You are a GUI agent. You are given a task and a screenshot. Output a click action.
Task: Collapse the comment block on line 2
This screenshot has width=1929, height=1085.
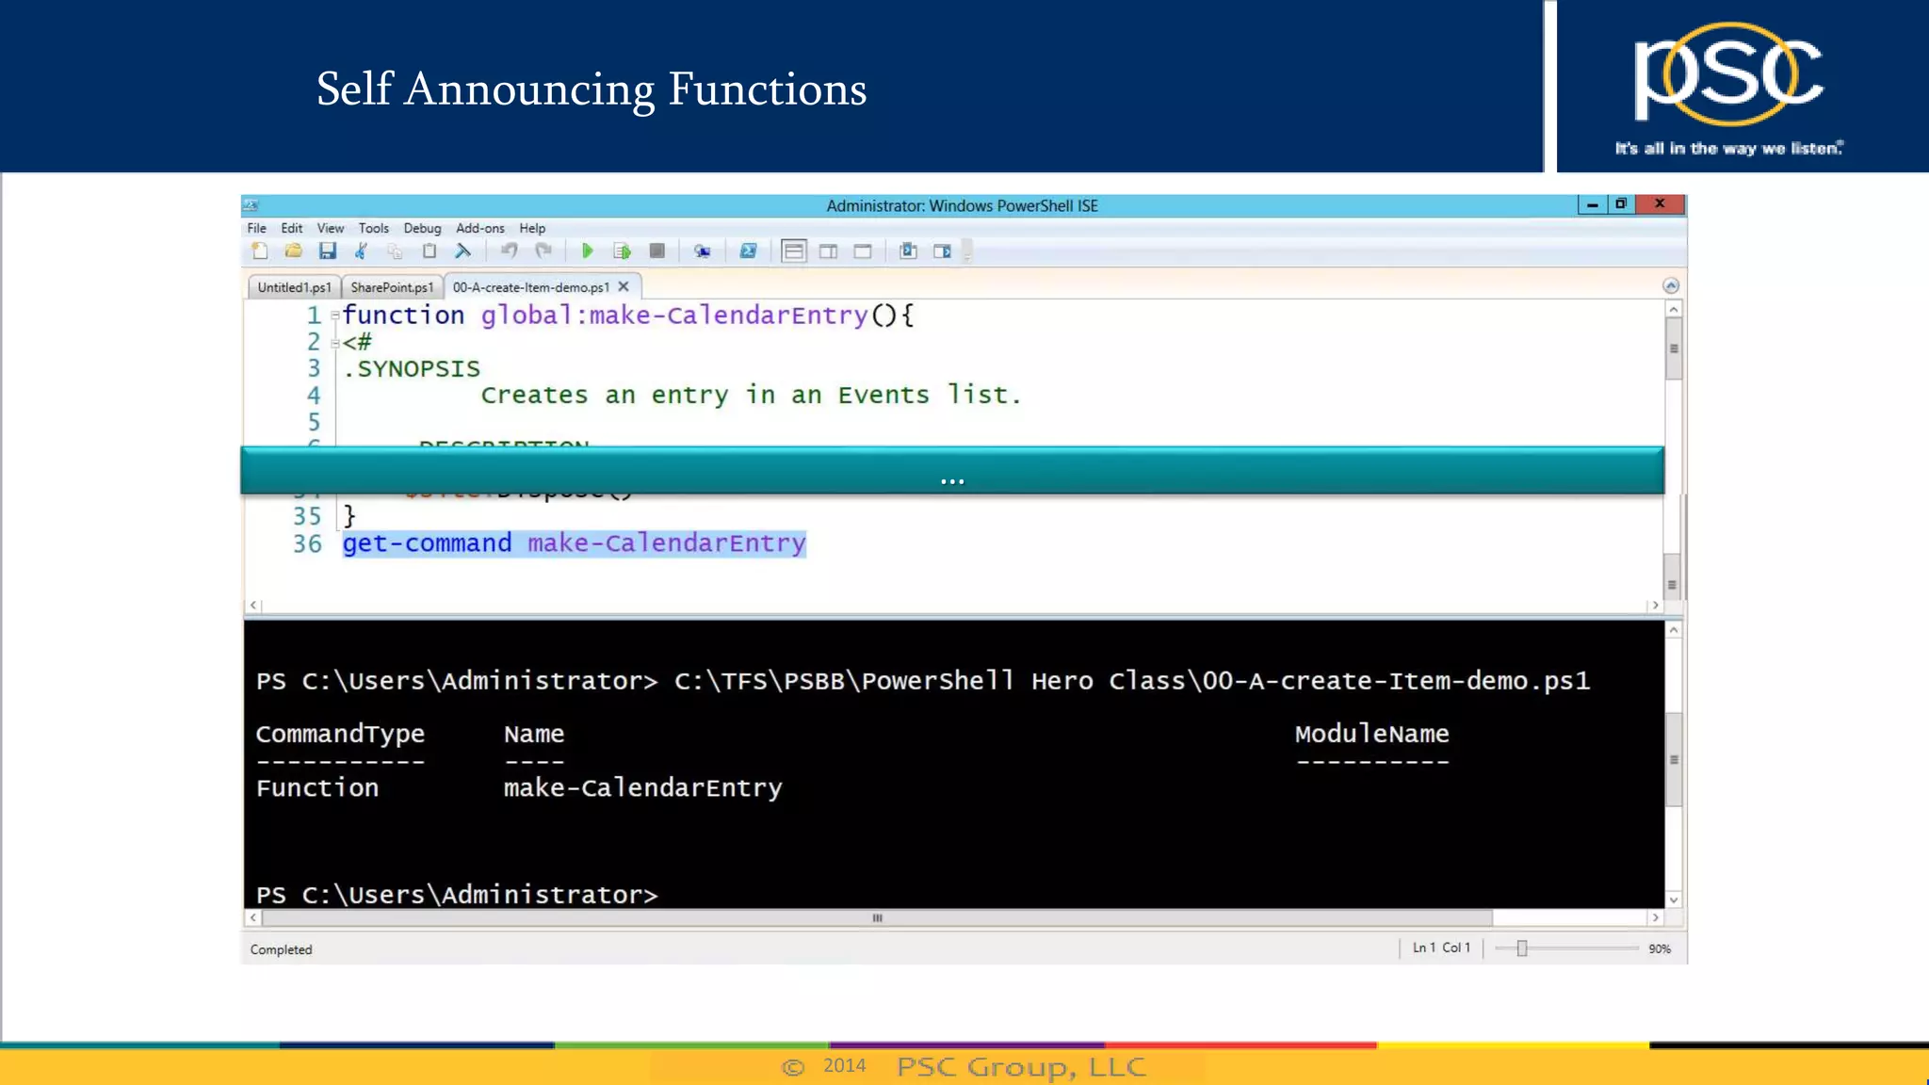click(x=334, y=343)
